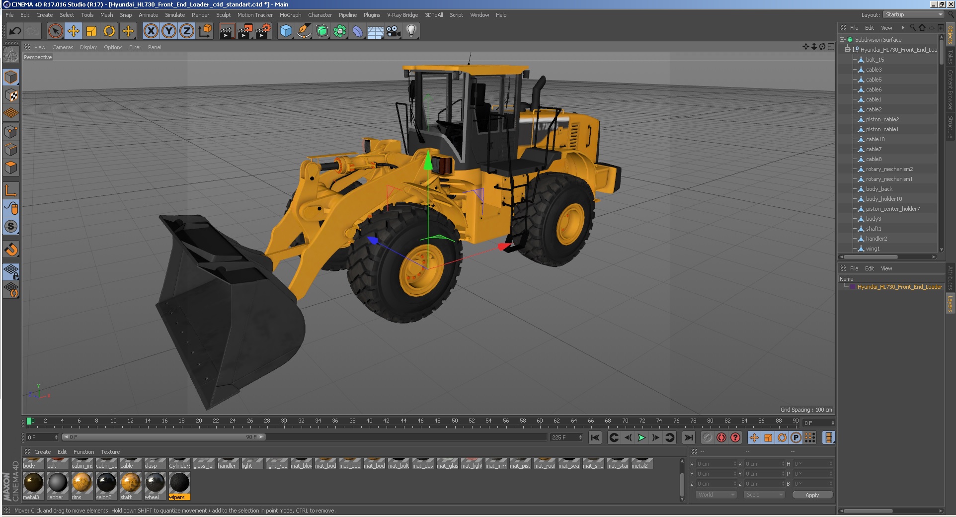Activate the Rotate tool

coord(109,31)
